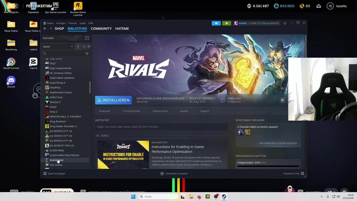Open Firefox from the taskbar

click(x=199, y=197)
